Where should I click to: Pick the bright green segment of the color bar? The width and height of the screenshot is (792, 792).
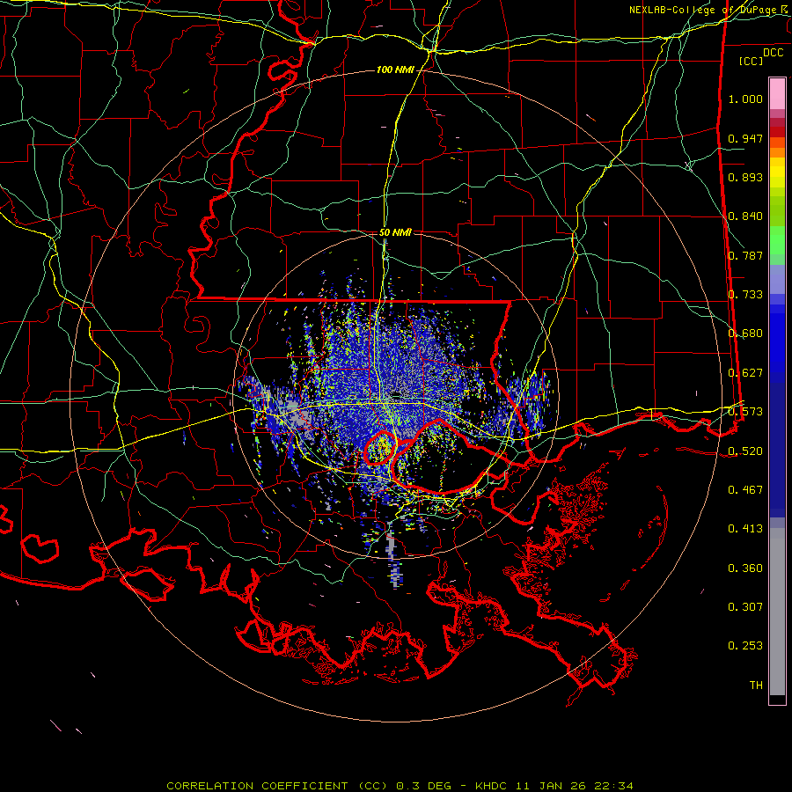click(x=777, y=240)
